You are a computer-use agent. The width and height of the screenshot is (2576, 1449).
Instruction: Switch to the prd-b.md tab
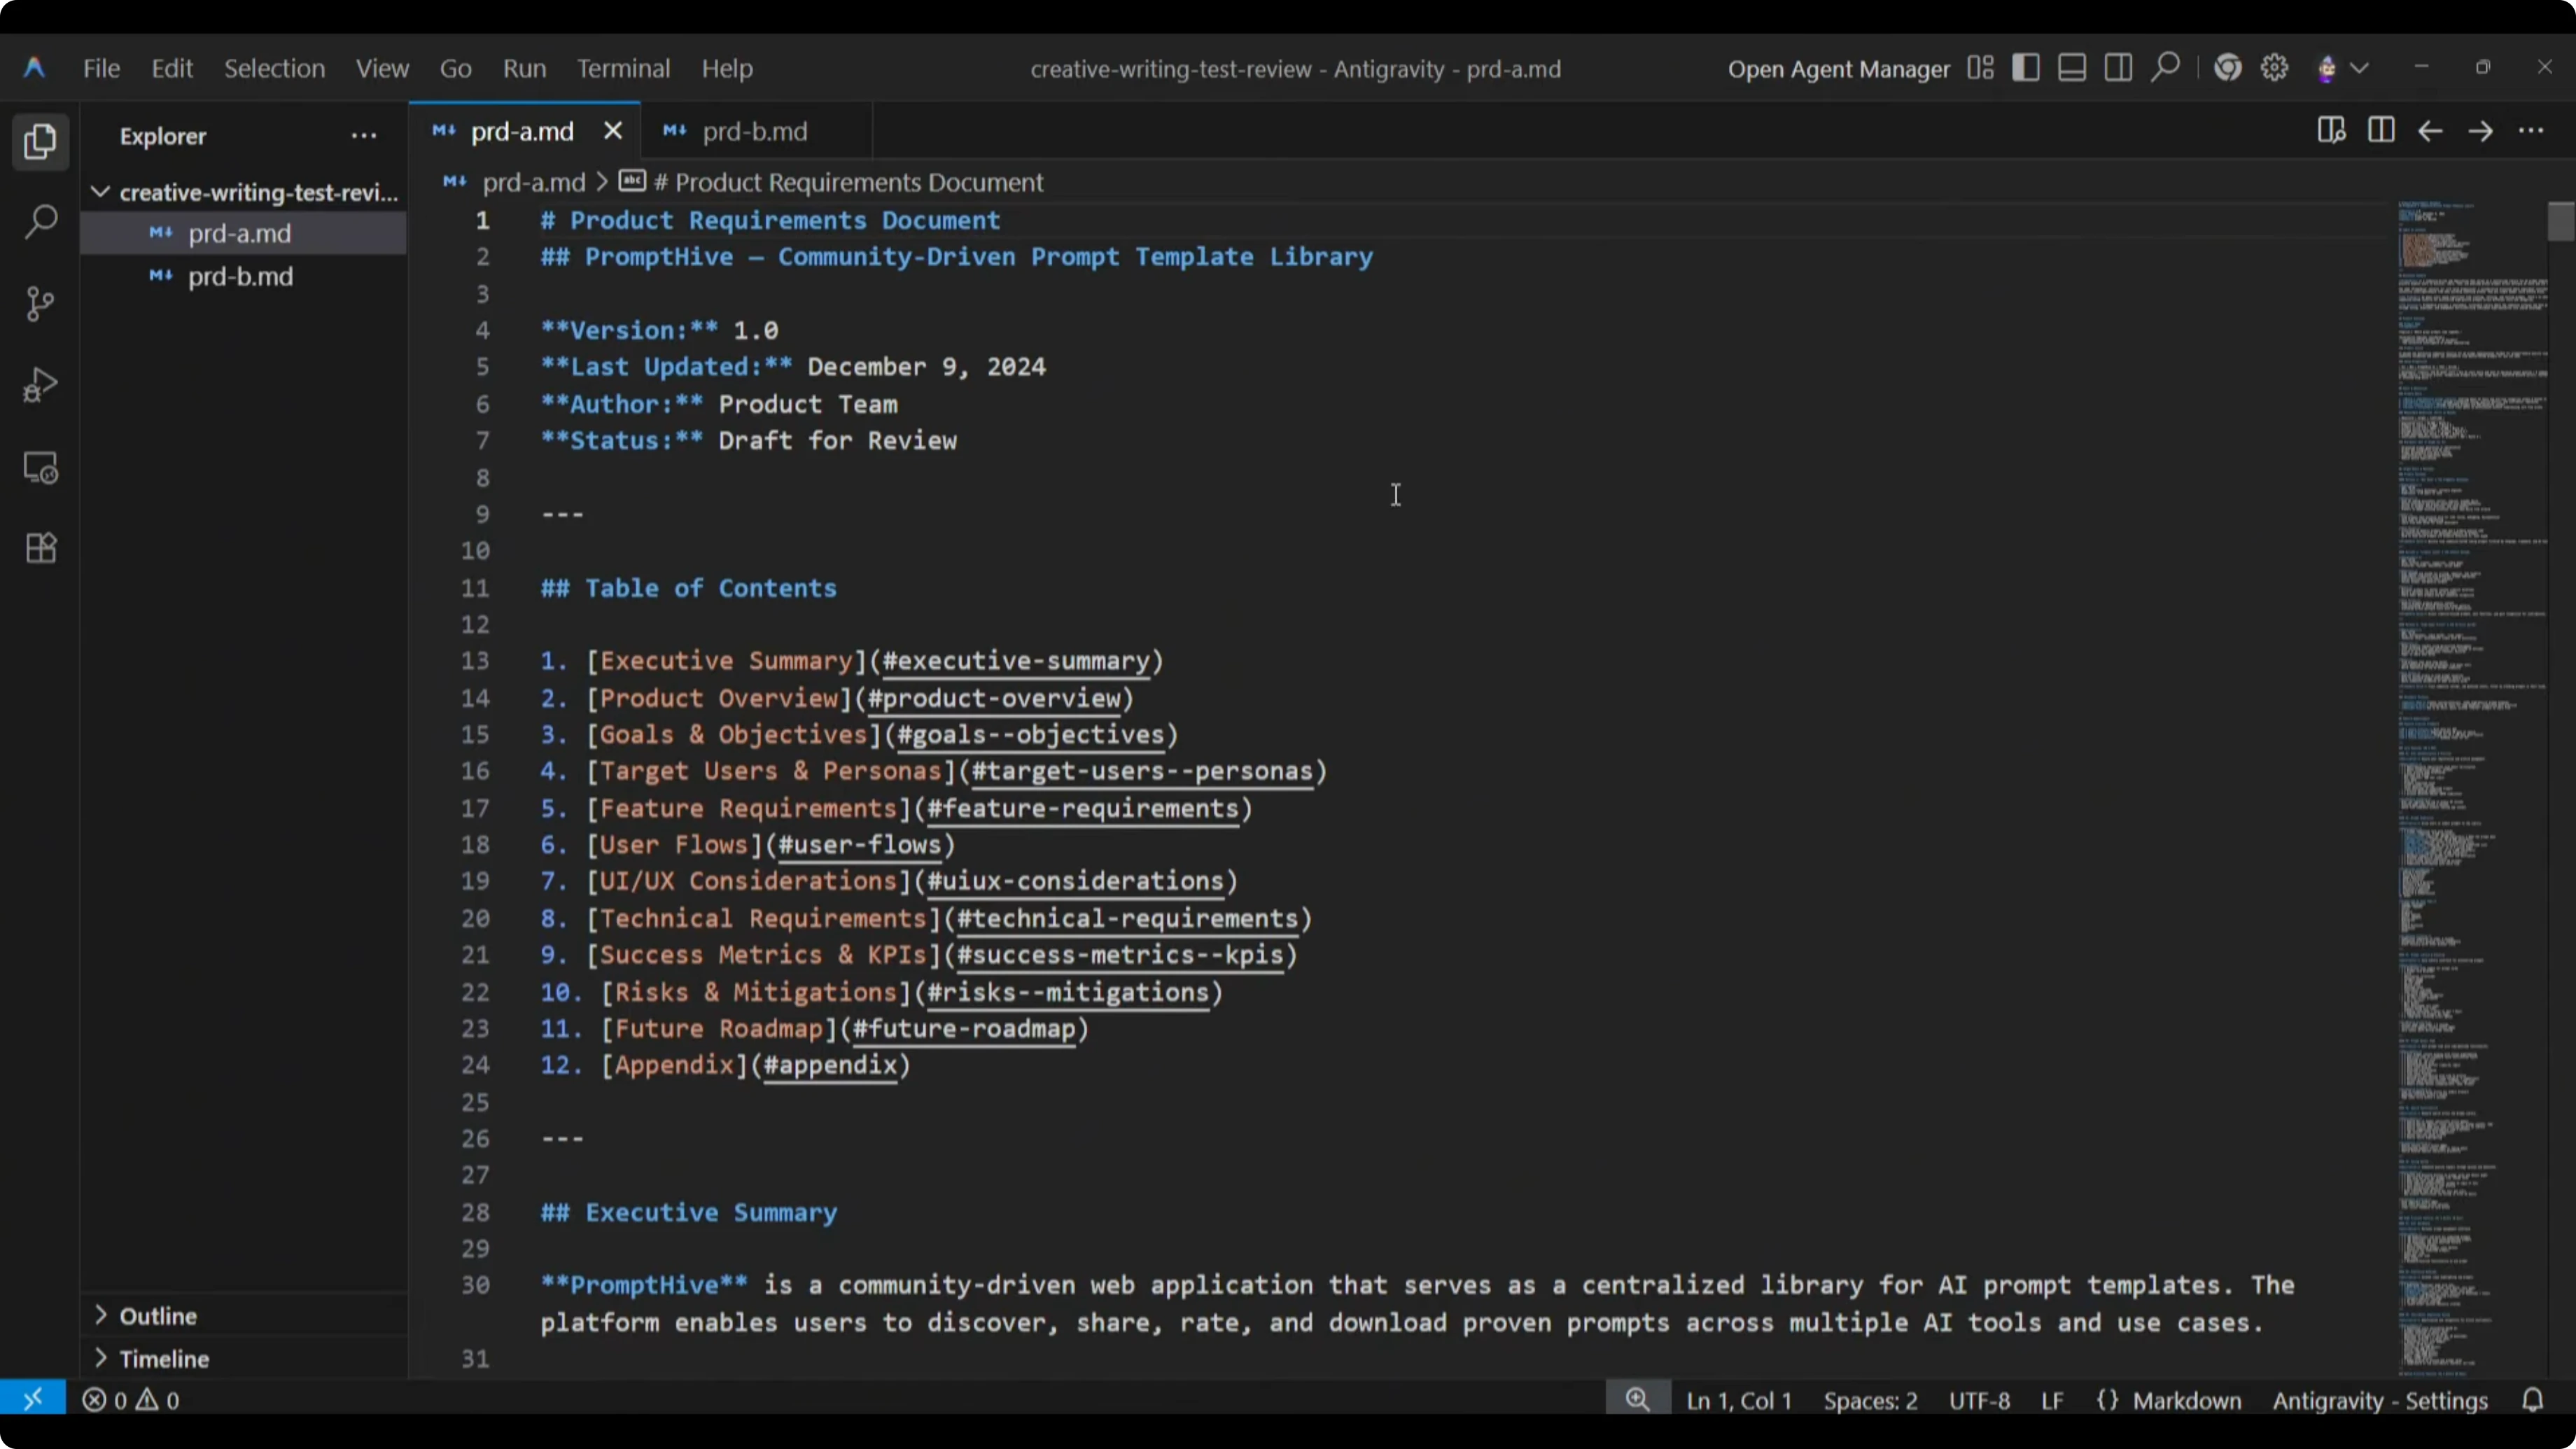coord(753,131)
